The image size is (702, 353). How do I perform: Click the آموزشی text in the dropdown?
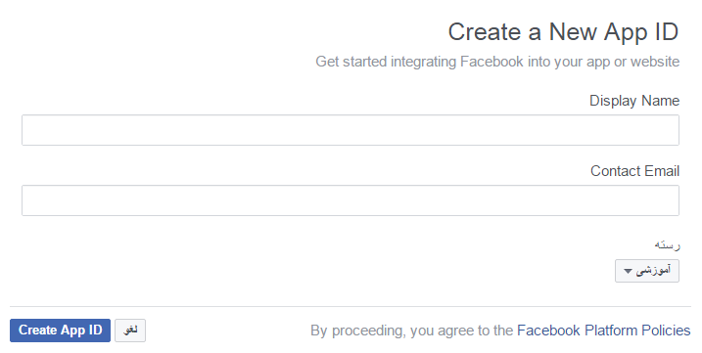pos(654,270)
